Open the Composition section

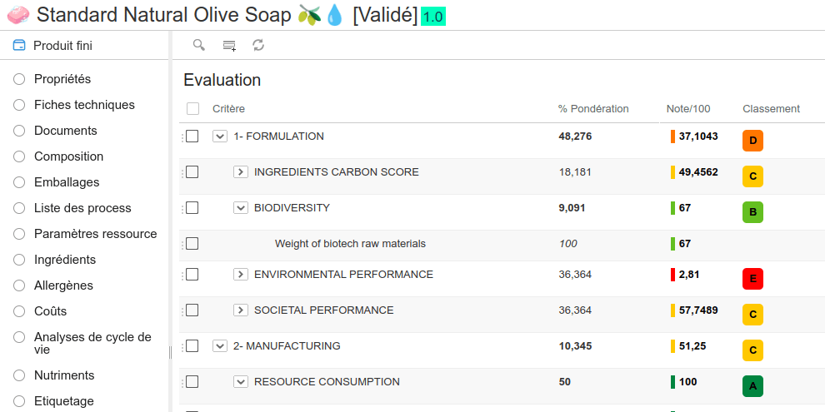(68, 156)
